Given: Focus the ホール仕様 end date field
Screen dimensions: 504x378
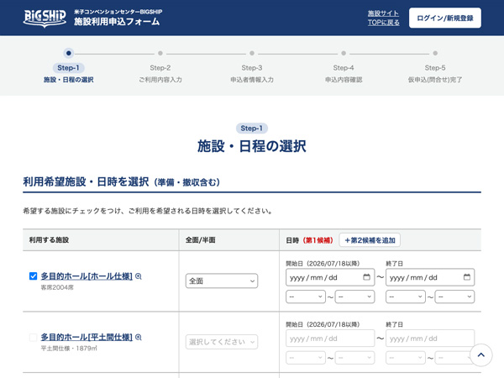Looking at the screenshot, I should pos(430,277).
